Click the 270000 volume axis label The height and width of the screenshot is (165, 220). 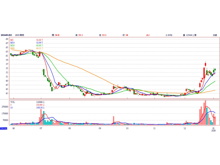tap(5, 107)
